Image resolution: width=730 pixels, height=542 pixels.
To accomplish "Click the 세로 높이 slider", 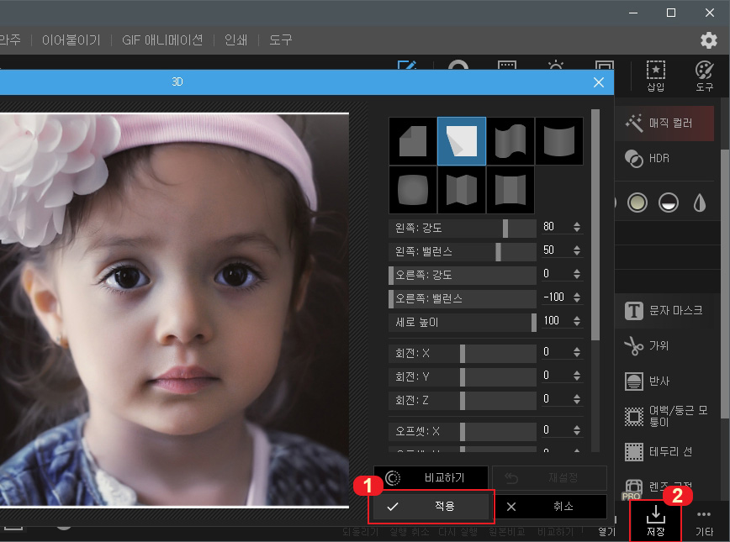I will 463,322.
